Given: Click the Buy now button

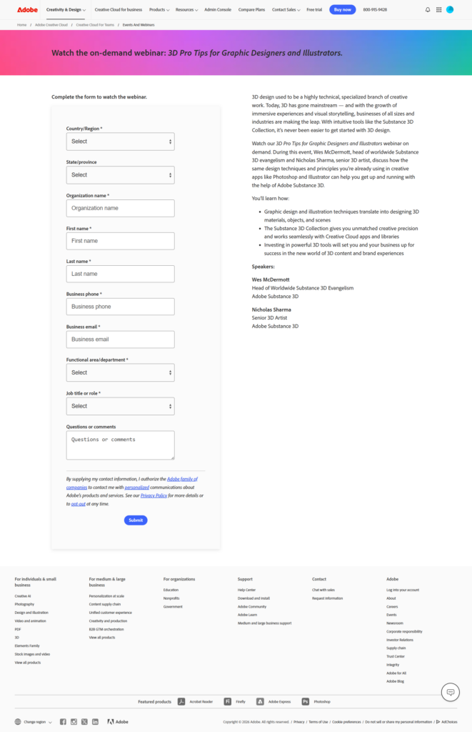Looking at the screenshot, I should click(342, 10).
